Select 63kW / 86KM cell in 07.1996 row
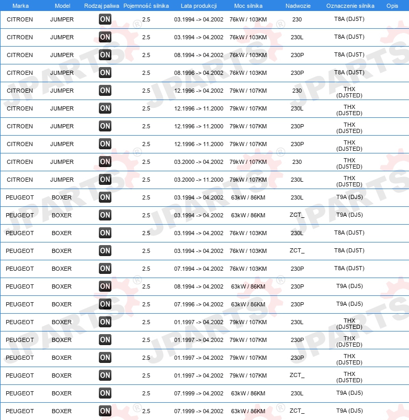409x420 pixels. [x=248, y=304]
